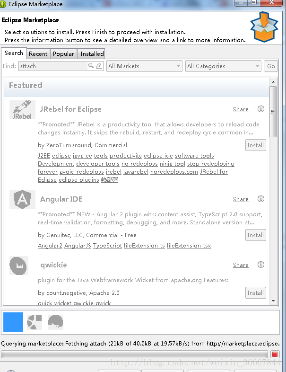
Task: Click the Eclipse Marketplace box logo
Action: pyautogui.click(x=264, y=27)
